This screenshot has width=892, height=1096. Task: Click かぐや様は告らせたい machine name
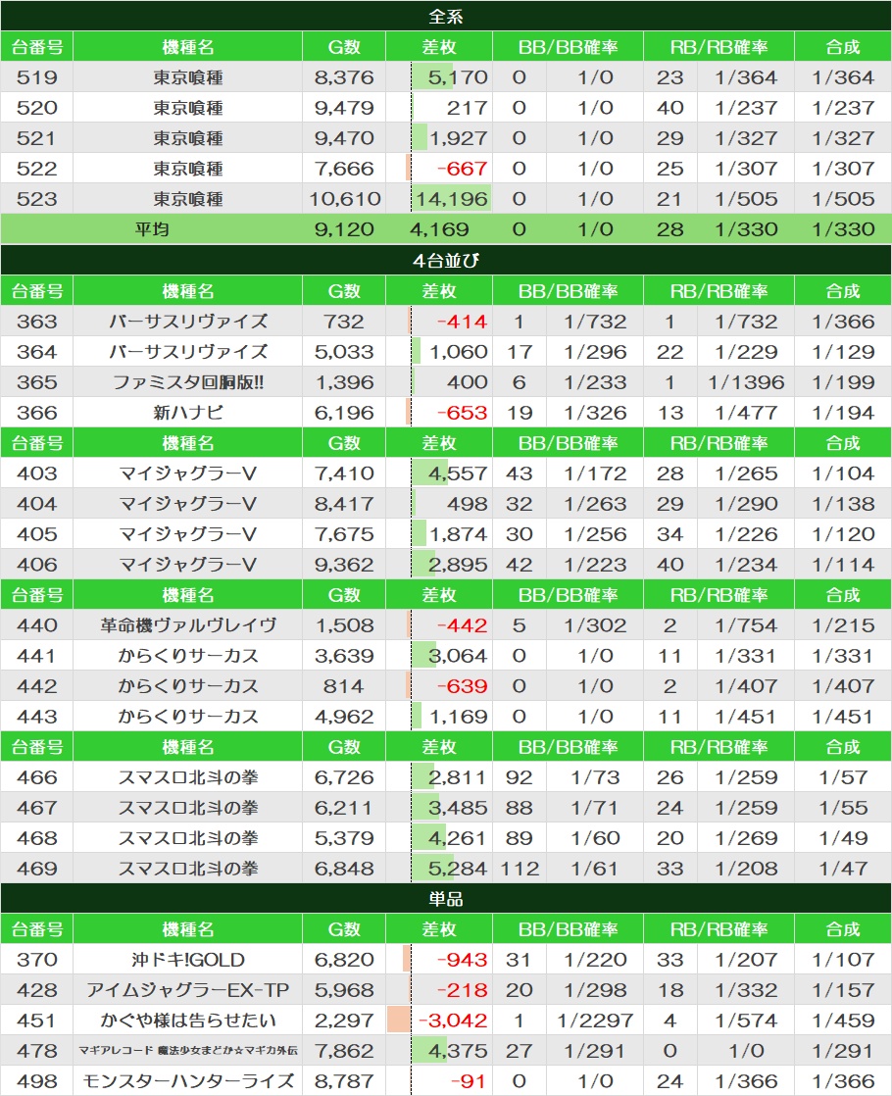click(188, 1021)
